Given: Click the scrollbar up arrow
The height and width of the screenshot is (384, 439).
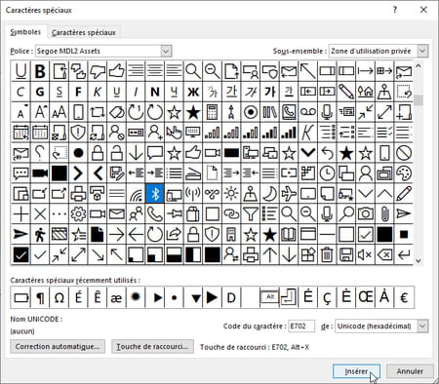Looking at the screenshot, I should [x=419, y=66].
